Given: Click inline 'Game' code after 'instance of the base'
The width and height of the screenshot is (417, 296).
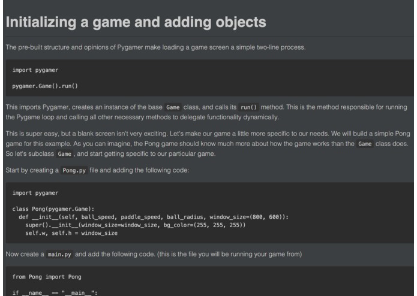Looking at the screenshot, I should tap(173, 107).
